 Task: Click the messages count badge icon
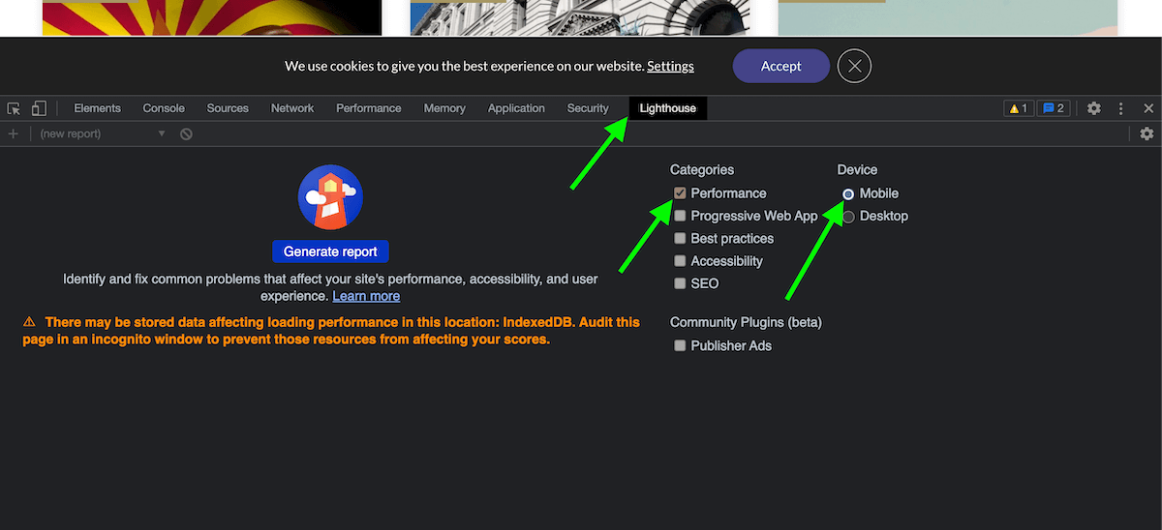pyautogui.click(x=1053, y=108)
